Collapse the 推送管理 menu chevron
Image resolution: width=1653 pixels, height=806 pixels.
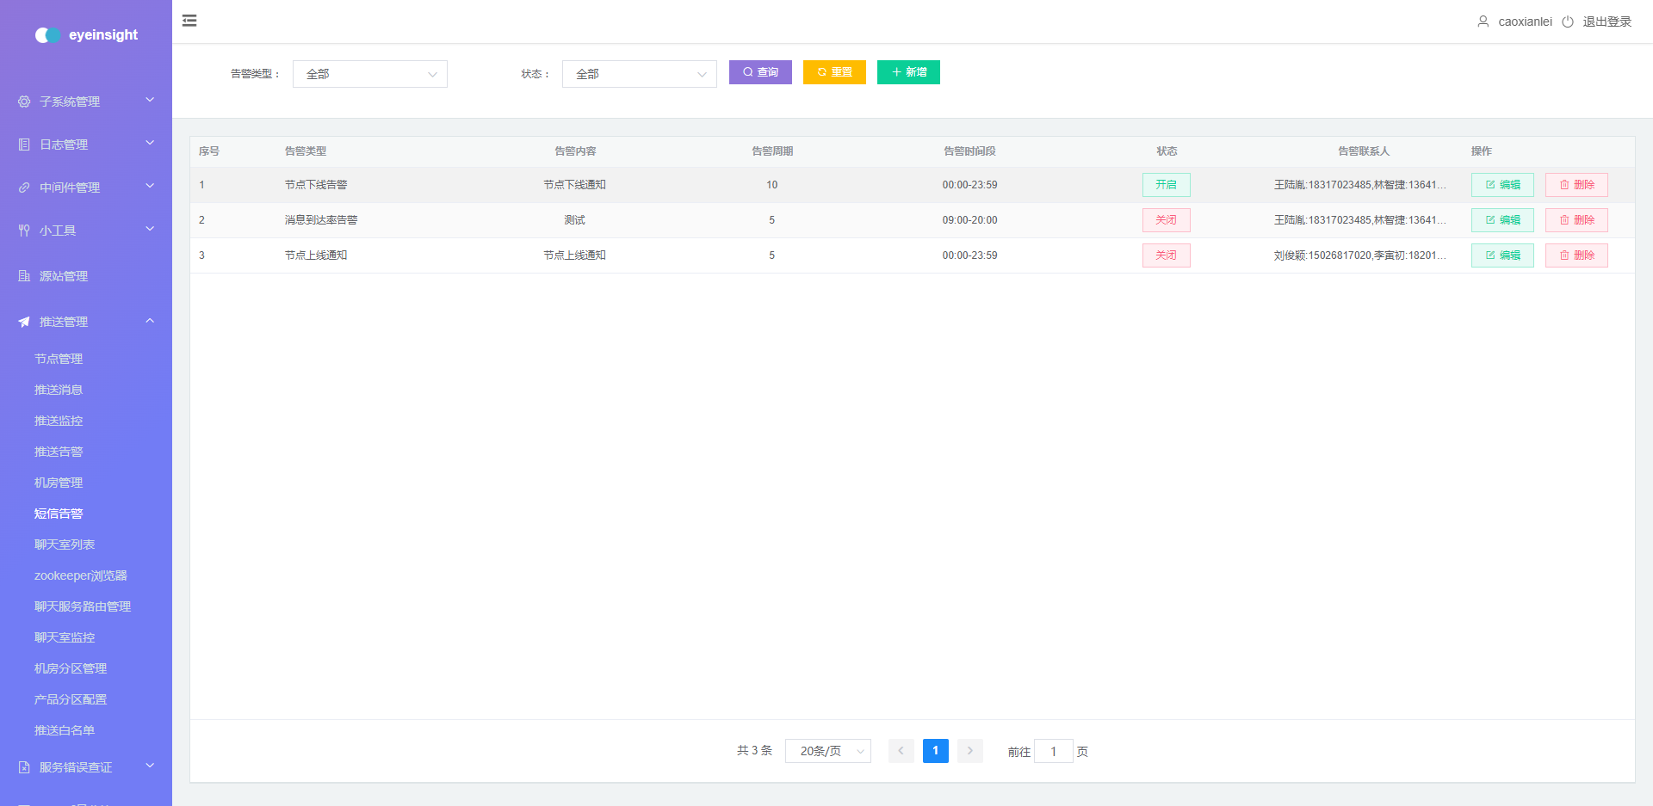coord(150,321)
